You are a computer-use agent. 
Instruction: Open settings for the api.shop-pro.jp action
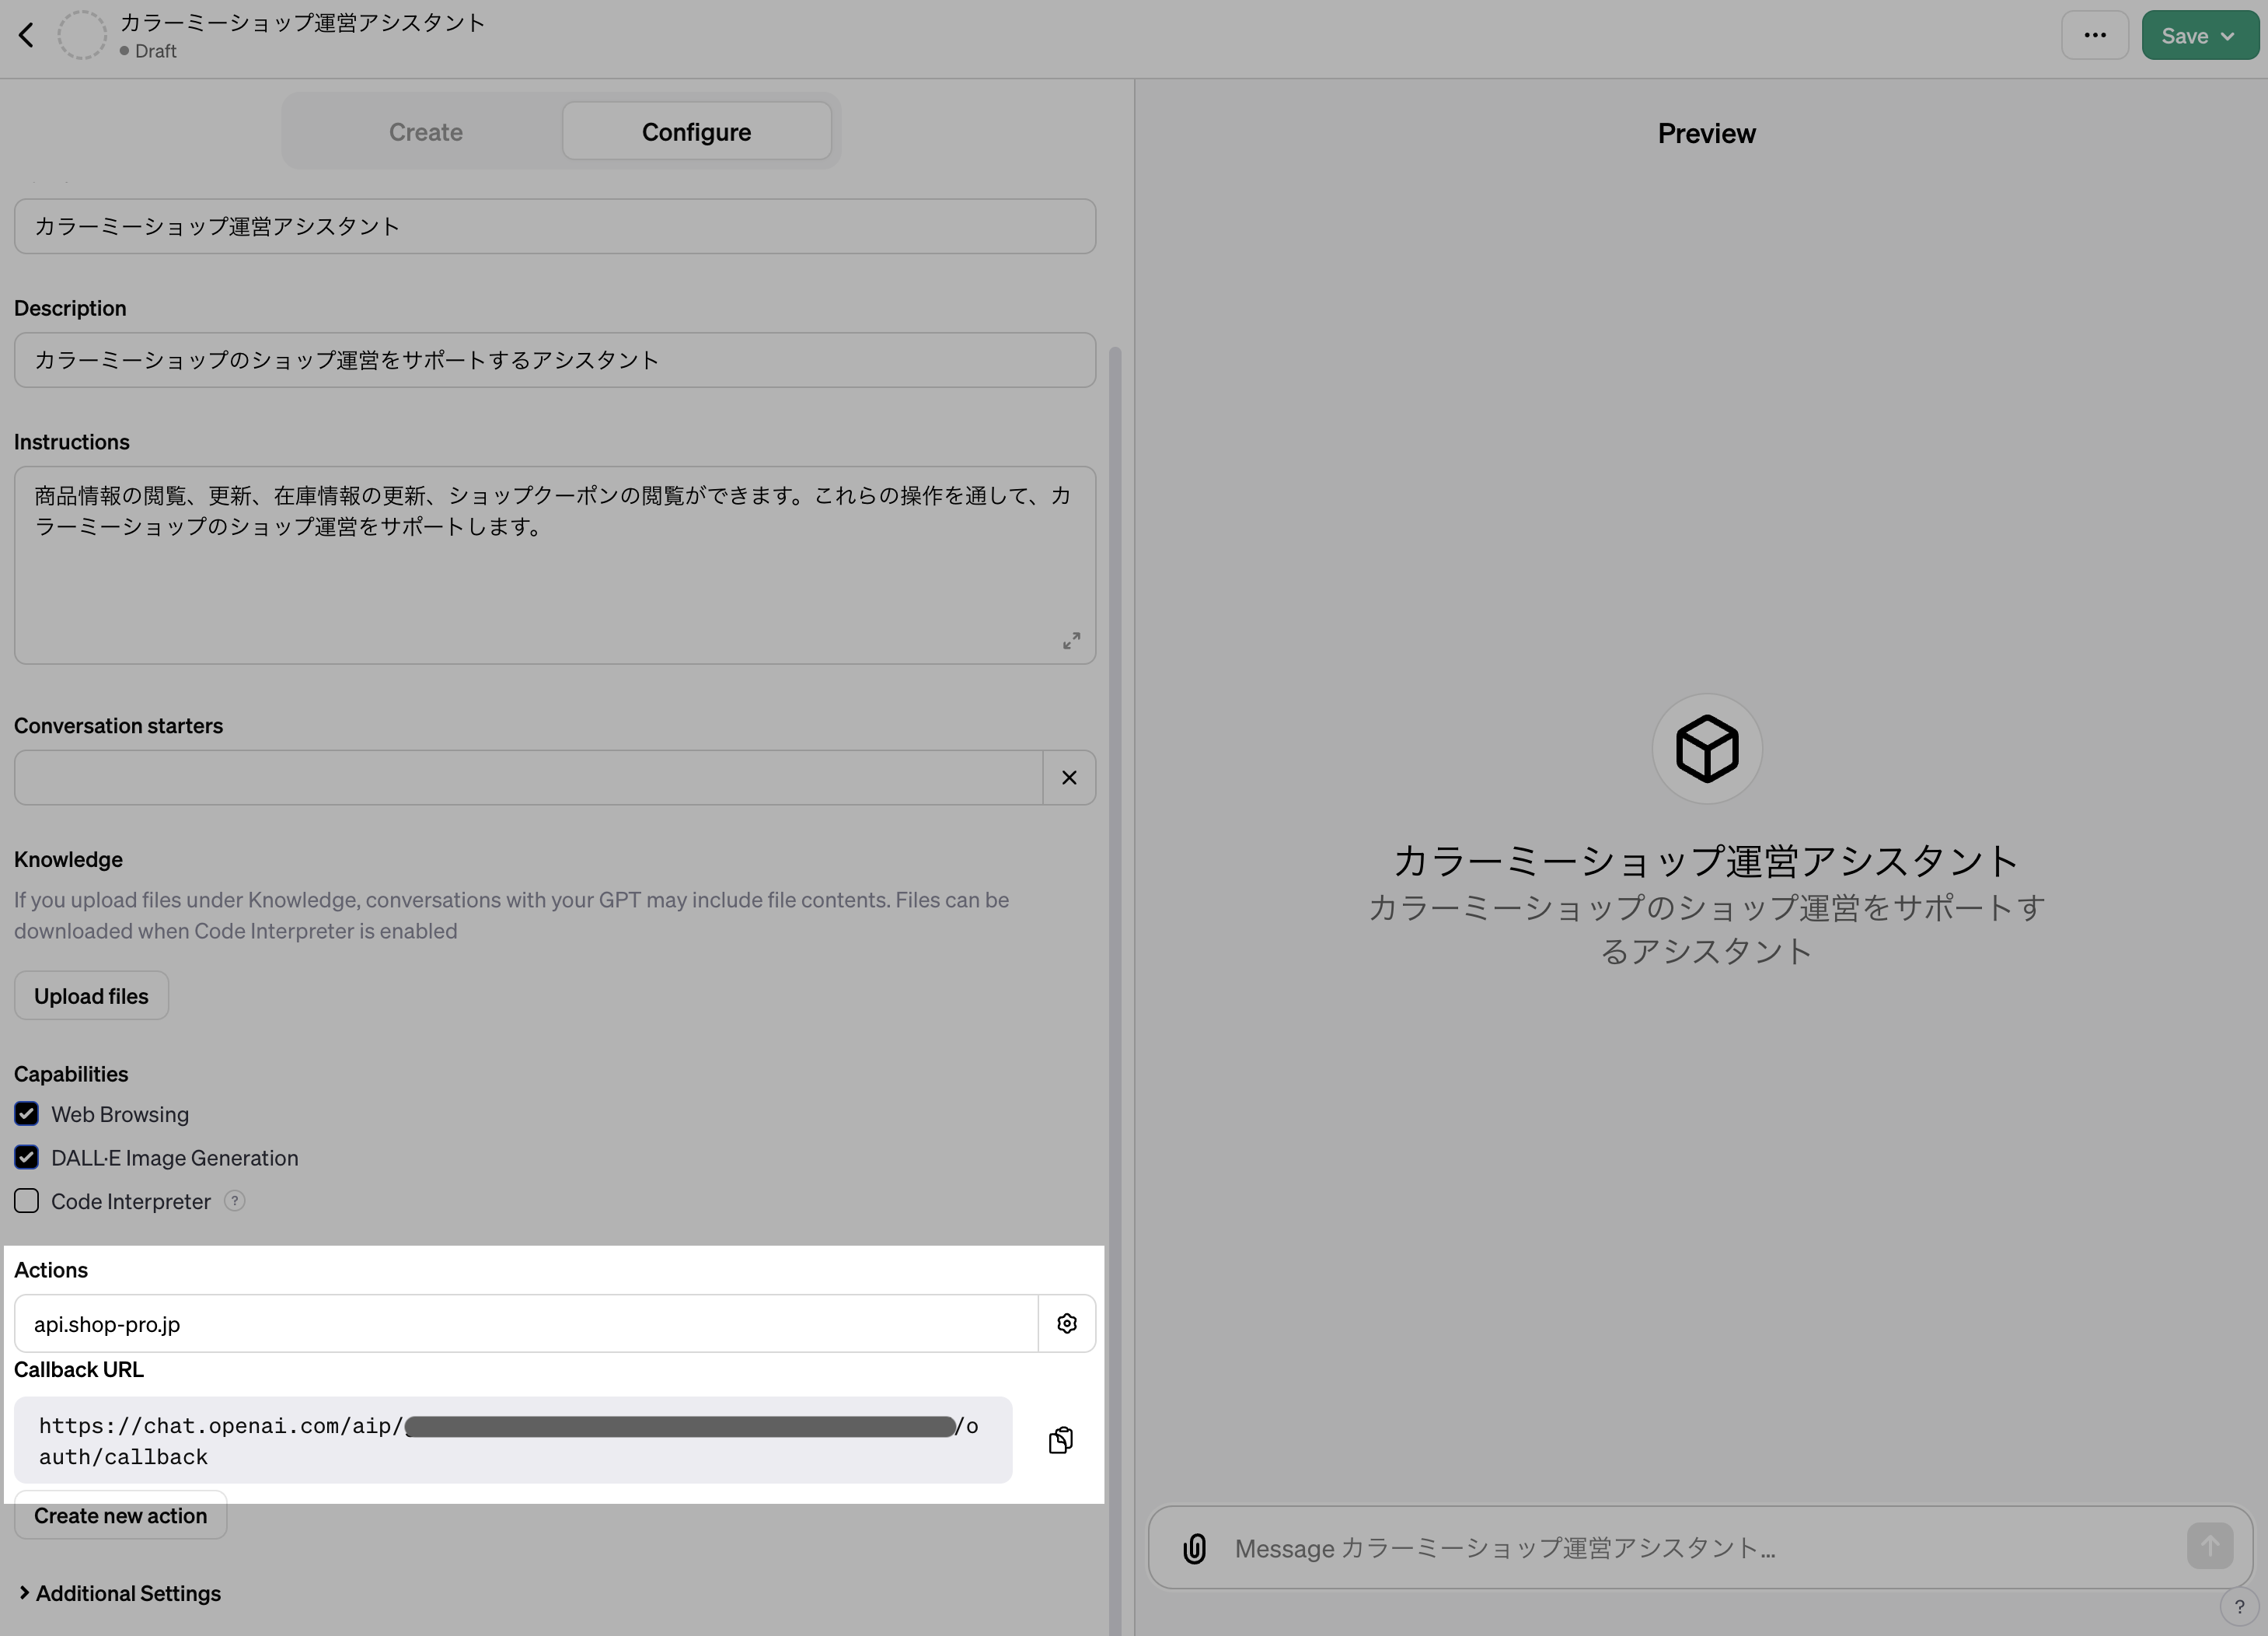pos(1066,1323)
